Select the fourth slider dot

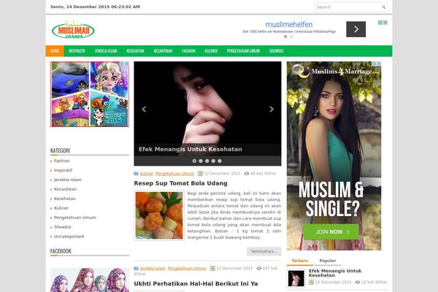213,161
